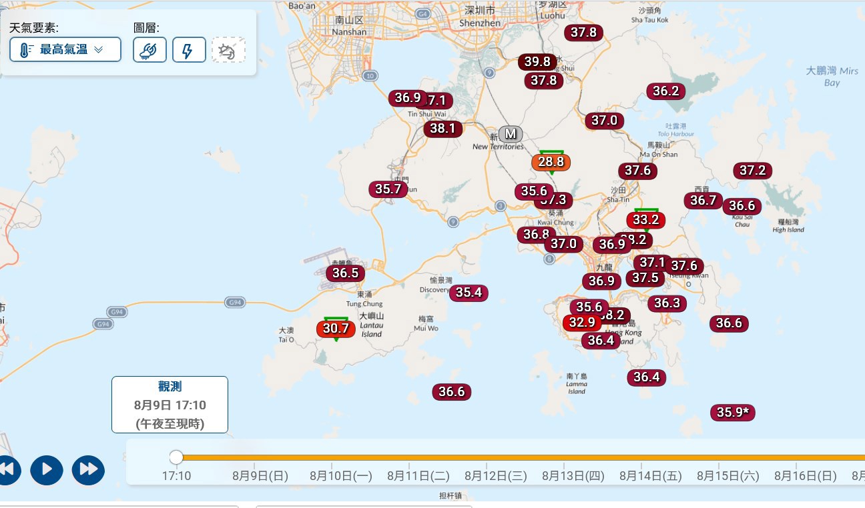Click the G94 highway shield above Tung Chung
This screenshot has height=508, width=865.
click(234, 303)
